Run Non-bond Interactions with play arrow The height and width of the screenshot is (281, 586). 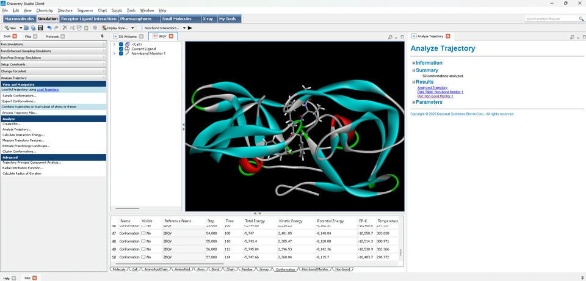click(190, 28)
